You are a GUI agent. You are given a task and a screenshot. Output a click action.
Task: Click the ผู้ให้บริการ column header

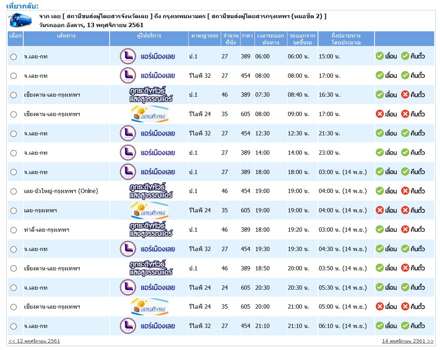click(x=149, y=36)
